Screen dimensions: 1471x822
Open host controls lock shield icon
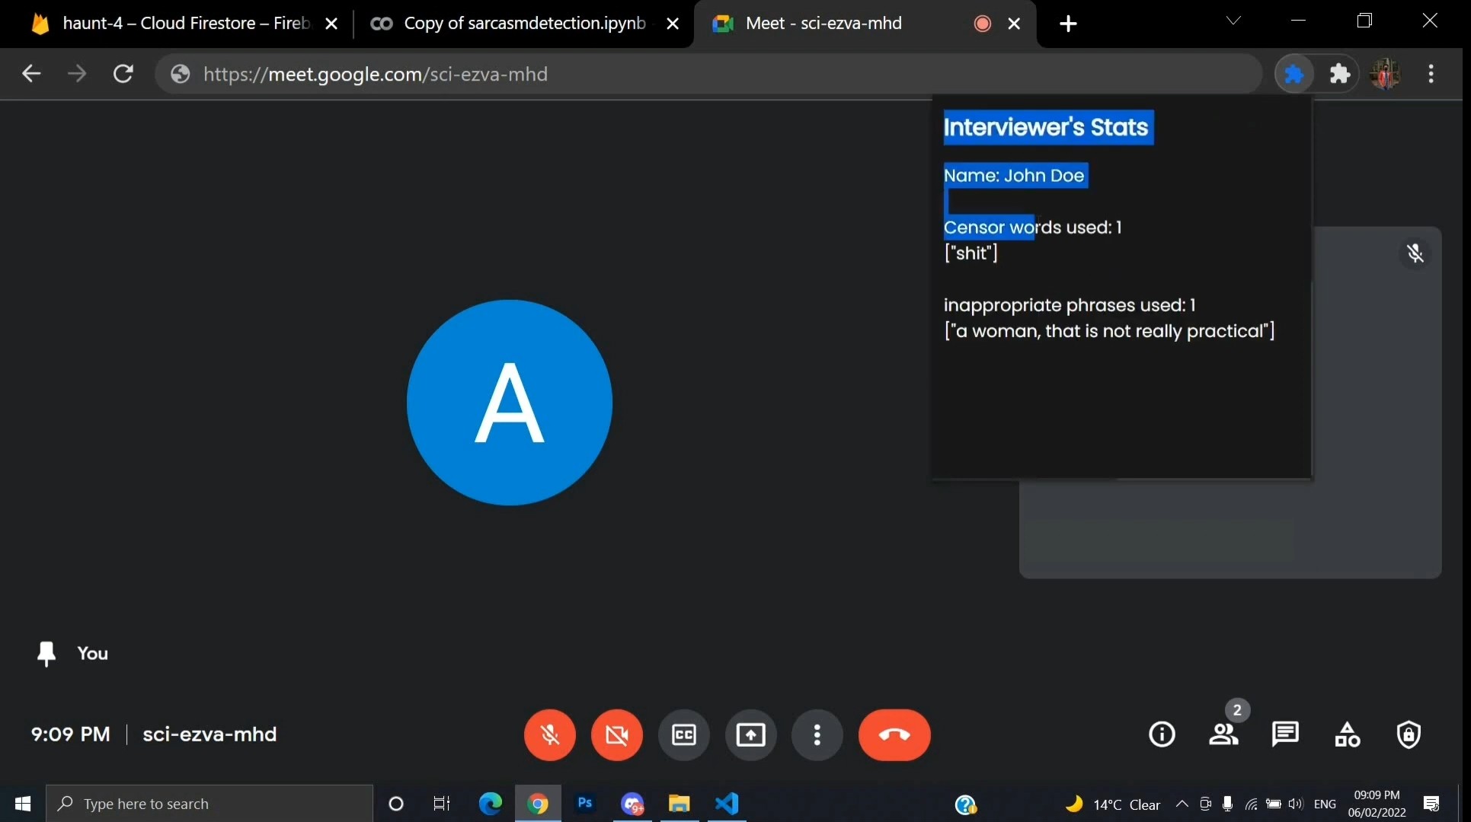click(1409, 734)
